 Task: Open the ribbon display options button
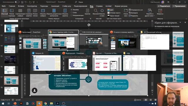click(x=168, y=2)
